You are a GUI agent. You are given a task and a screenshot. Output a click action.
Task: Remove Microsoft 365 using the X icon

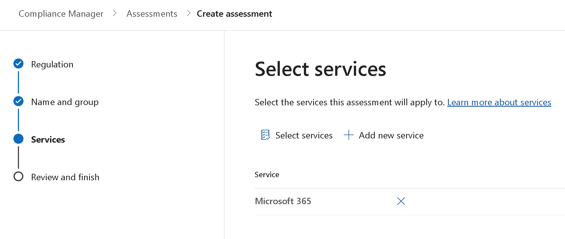click(x=401, y=201)
